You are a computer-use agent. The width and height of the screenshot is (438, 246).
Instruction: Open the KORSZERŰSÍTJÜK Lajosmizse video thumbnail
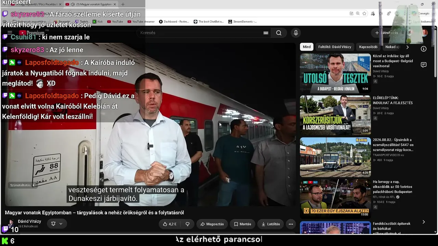coord(335,115)
